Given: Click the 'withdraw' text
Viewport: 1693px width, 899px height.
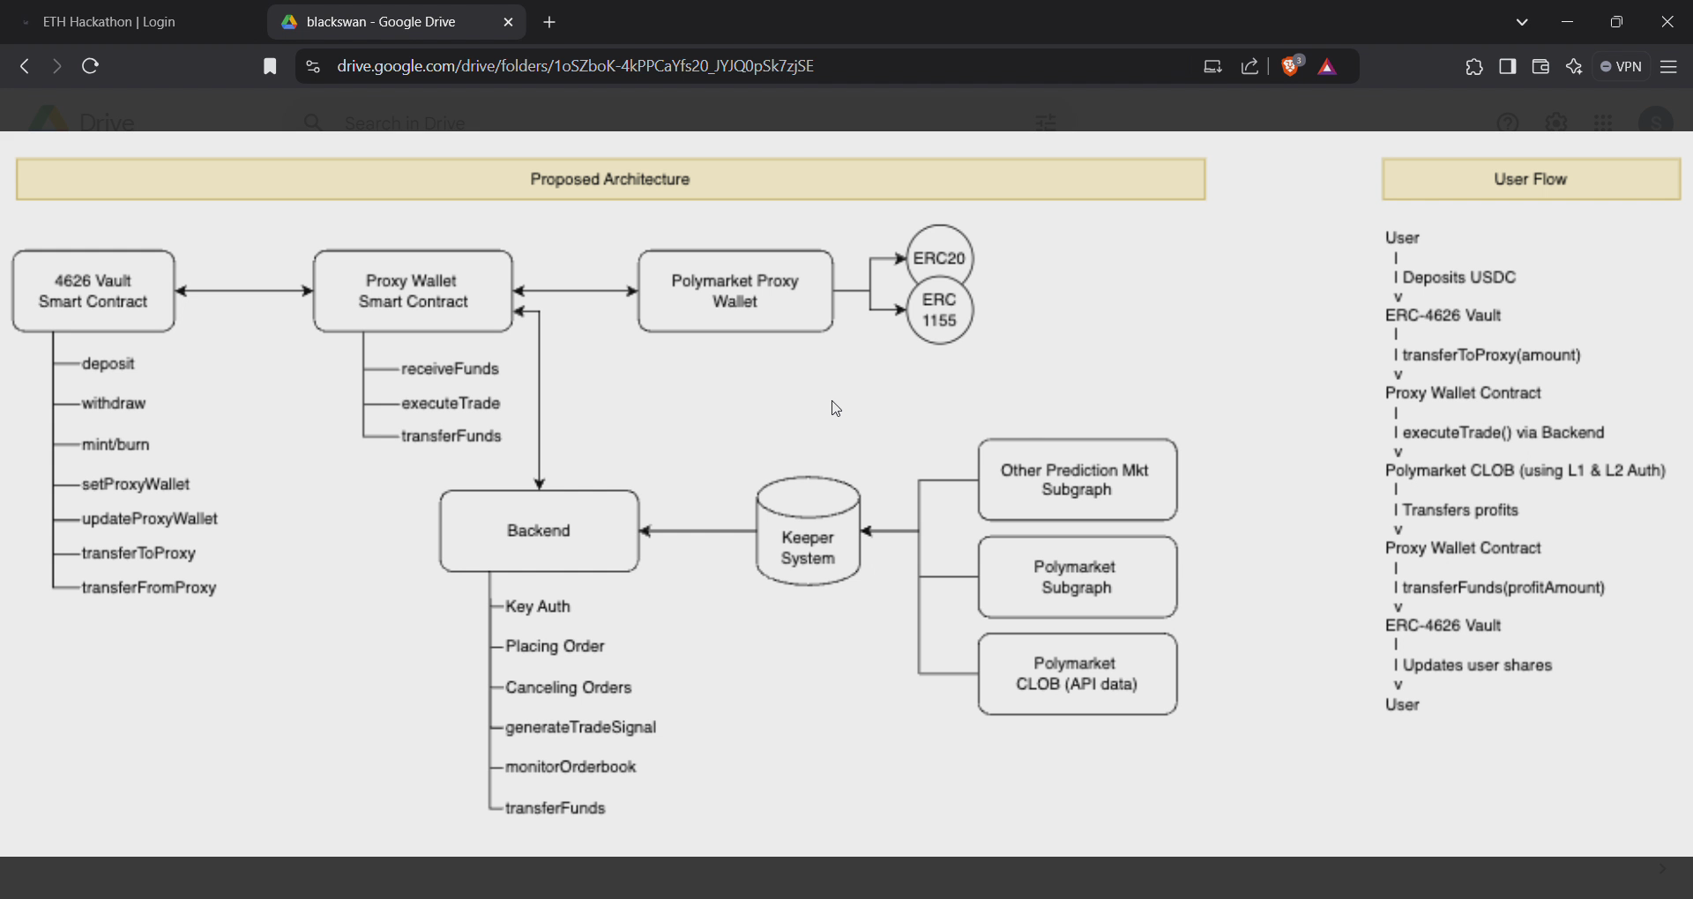Looking at the screenshot, I should point(114,404).
